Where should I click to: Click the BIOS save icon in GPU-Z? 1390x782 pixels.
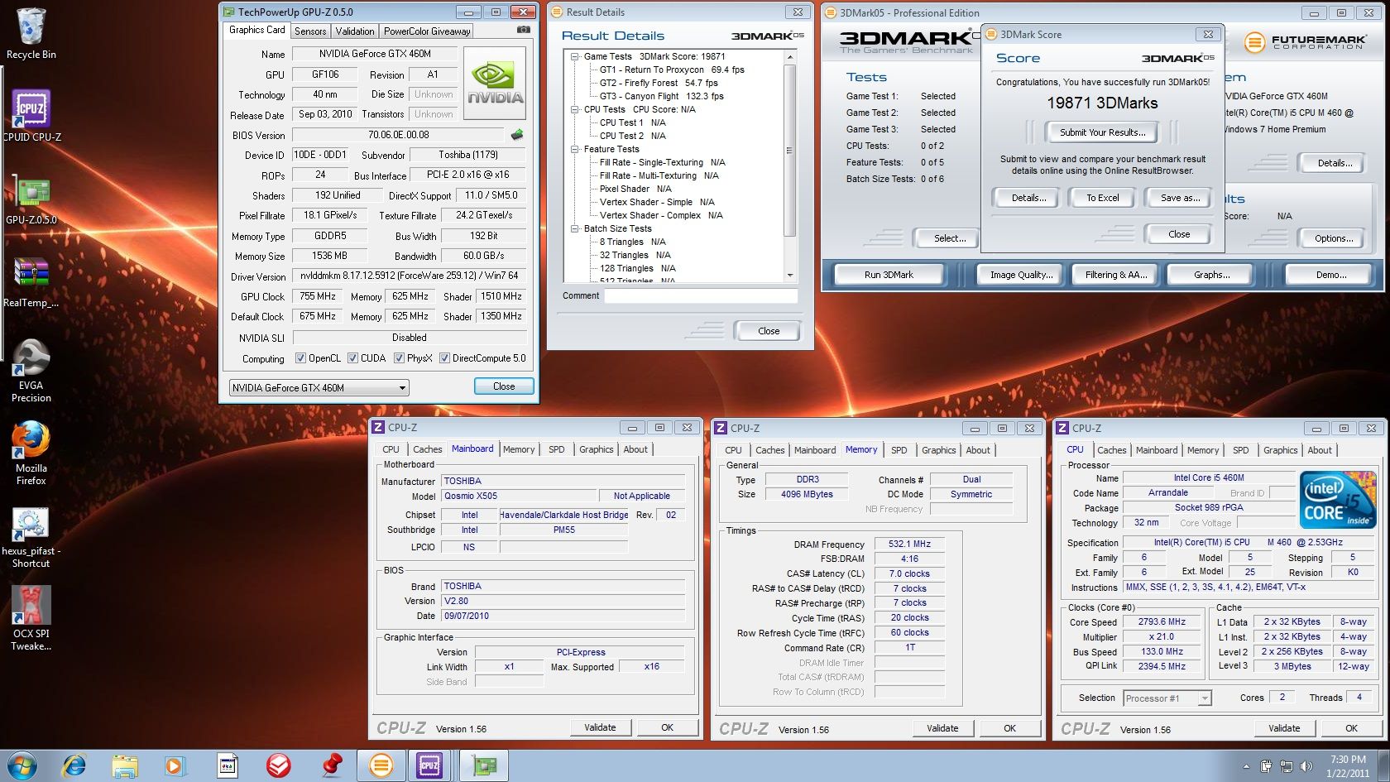click(517, 135)
